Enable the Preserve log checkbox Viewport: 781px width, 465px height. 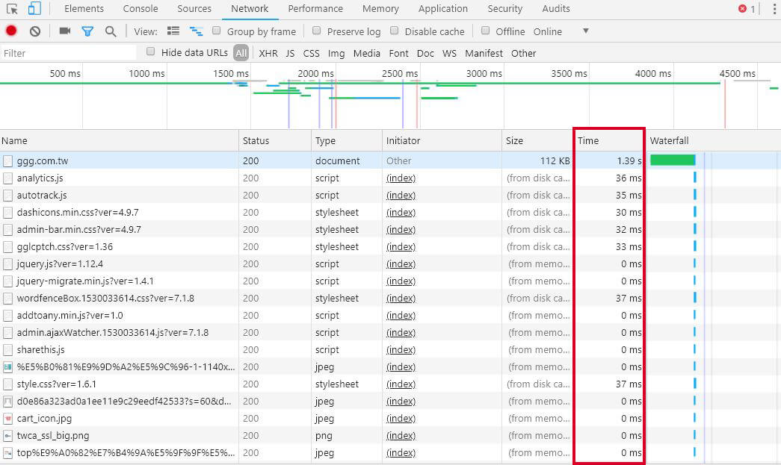point(316,31)
